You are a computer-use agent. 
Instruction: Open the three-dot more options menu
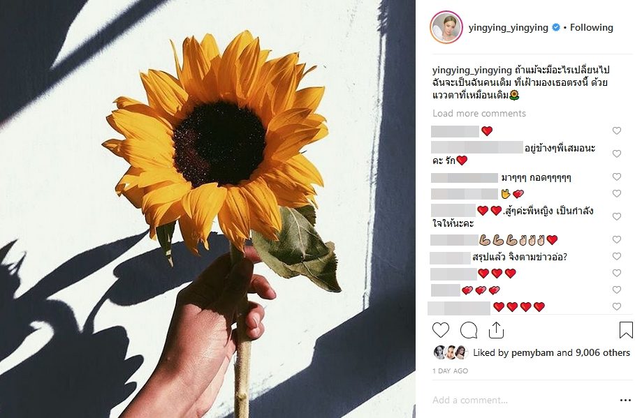tap(626, 400)
